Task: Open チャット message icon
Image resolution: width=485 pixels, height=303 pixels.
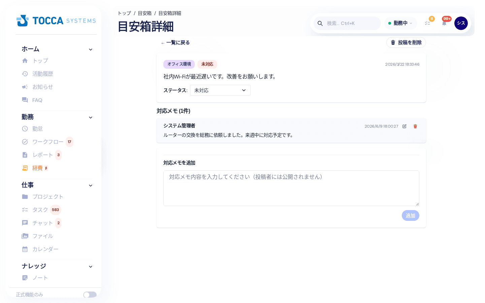Action: tap(25, 223)
